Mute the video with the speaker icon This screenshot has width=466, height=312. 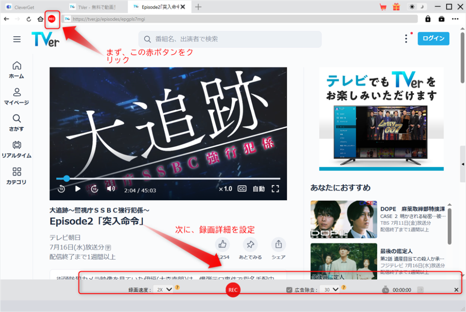tap(111, 189)
